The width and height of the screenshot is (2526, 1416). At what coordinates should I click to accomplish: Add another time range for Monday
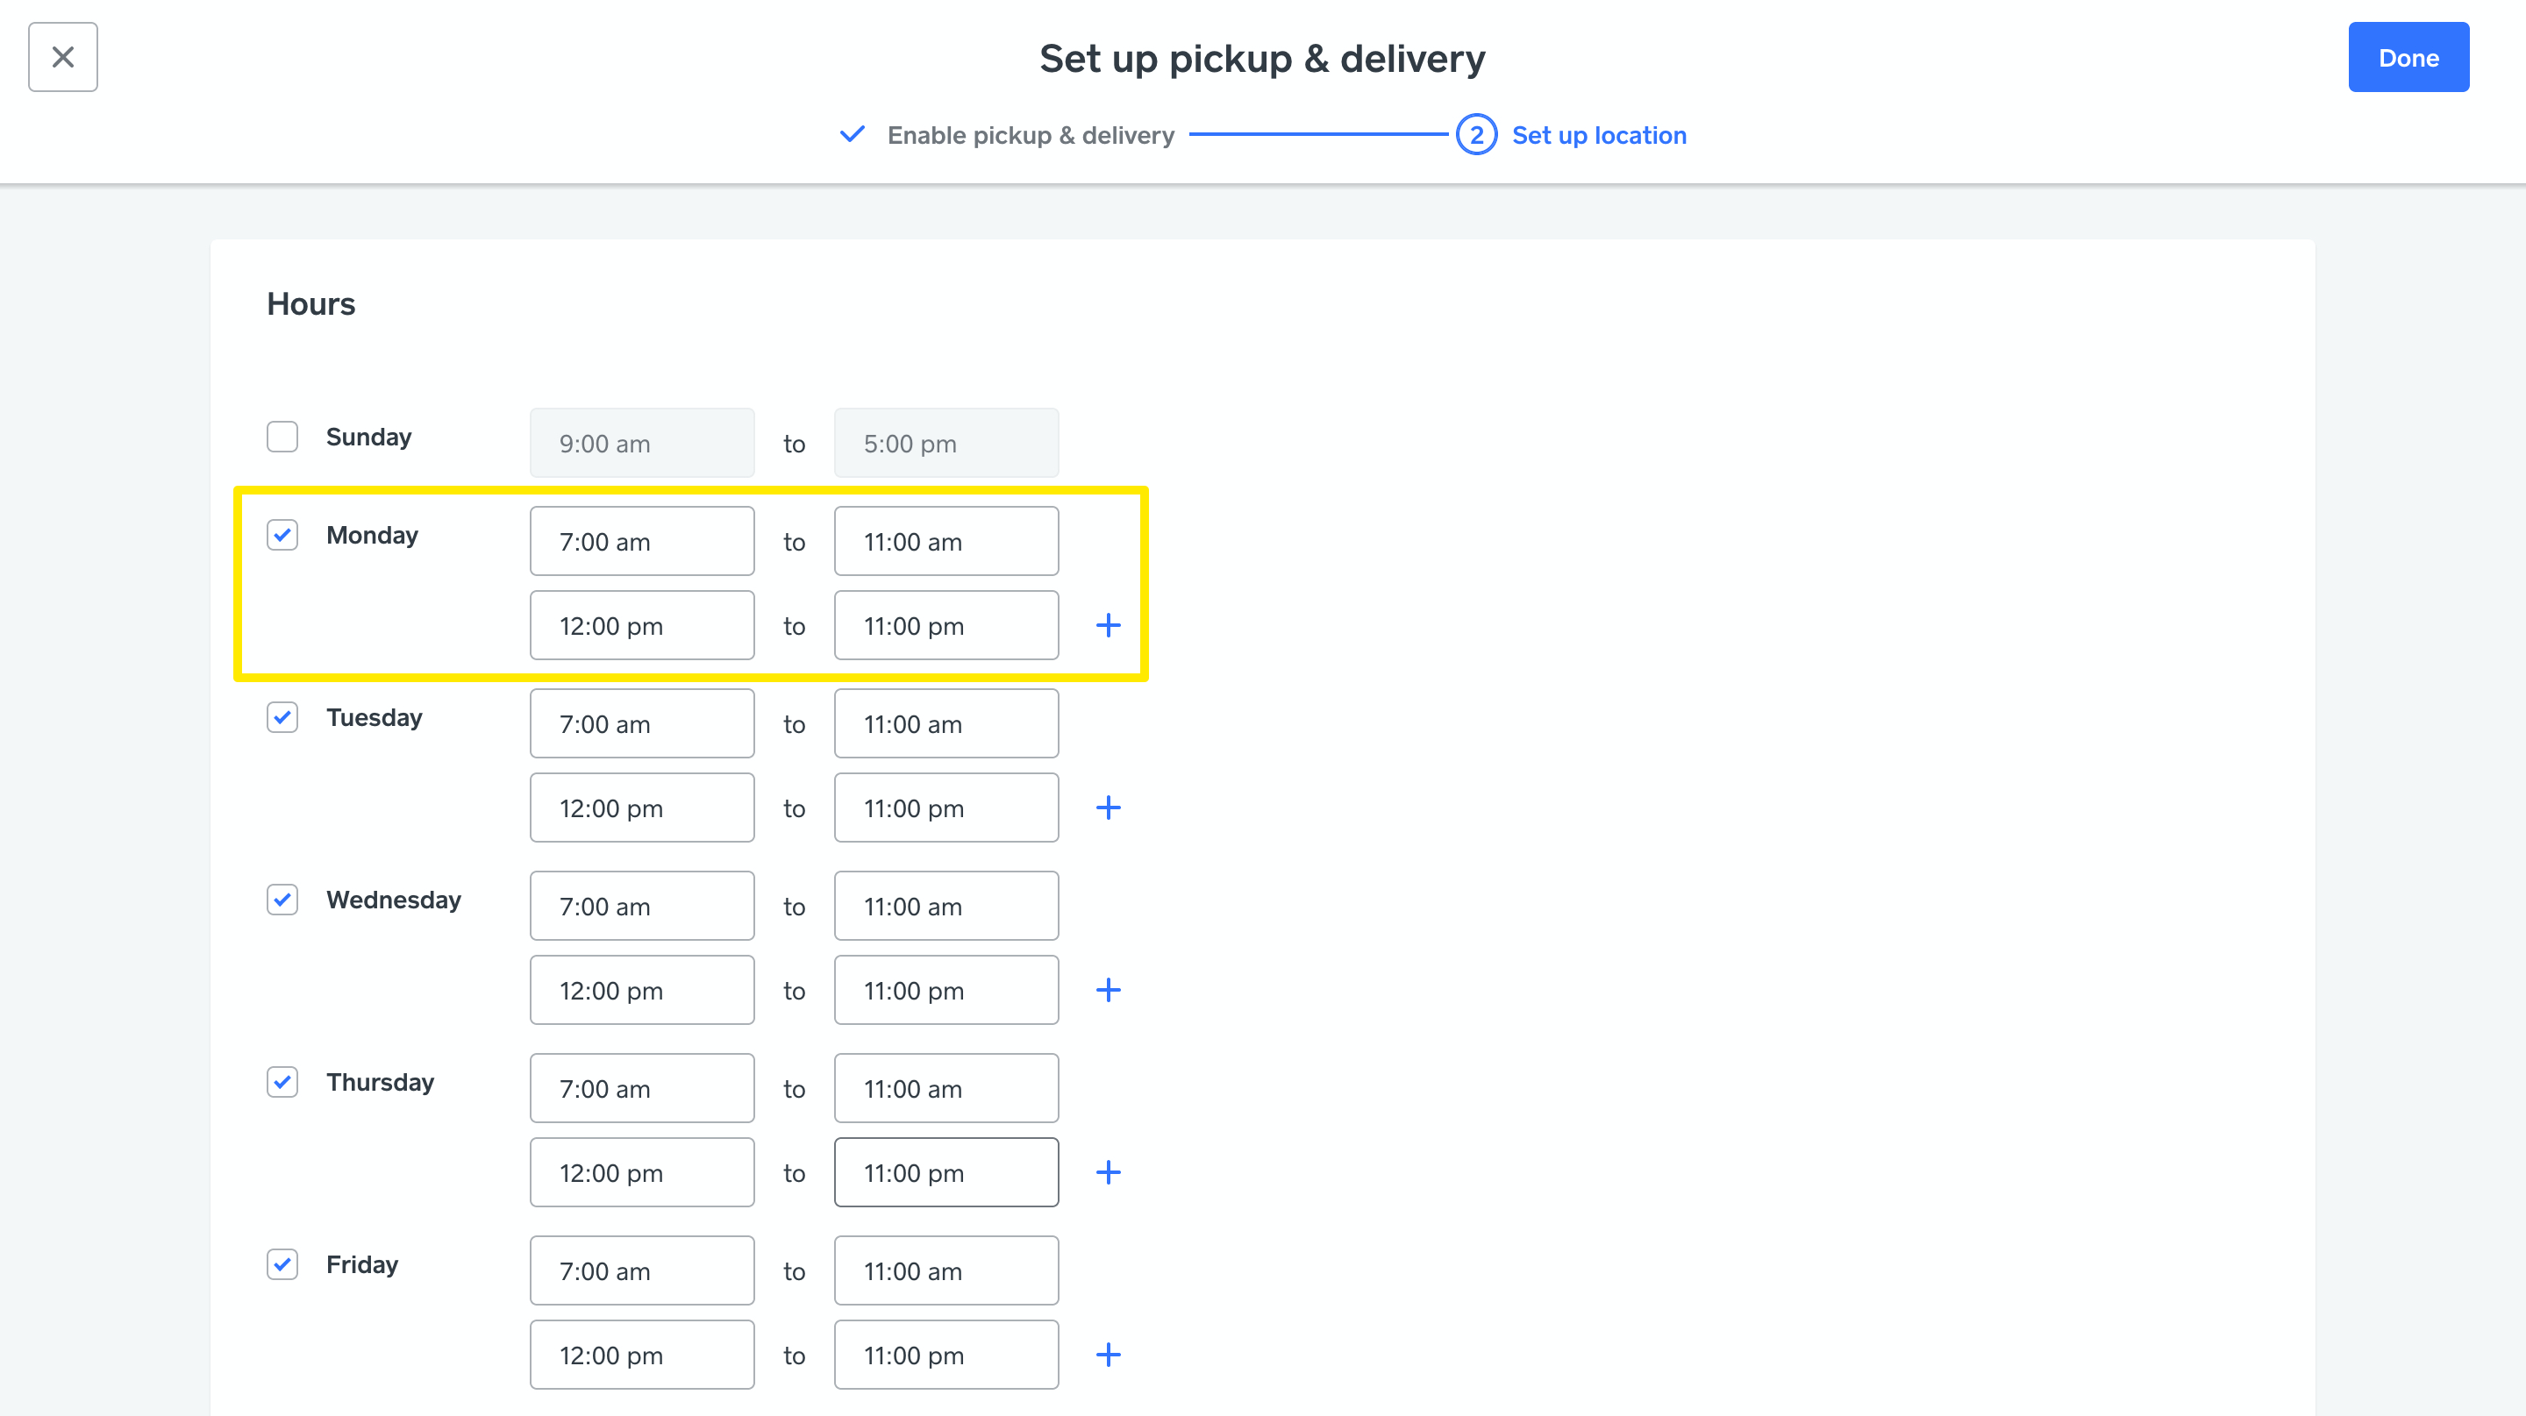1108,625
